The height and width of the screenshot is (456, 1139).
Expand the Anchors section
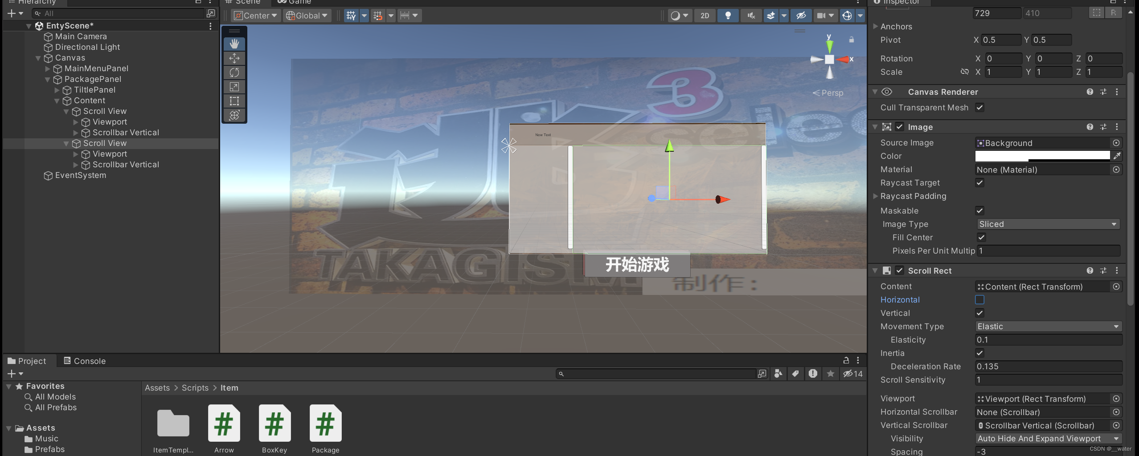(x=875, y=26)
